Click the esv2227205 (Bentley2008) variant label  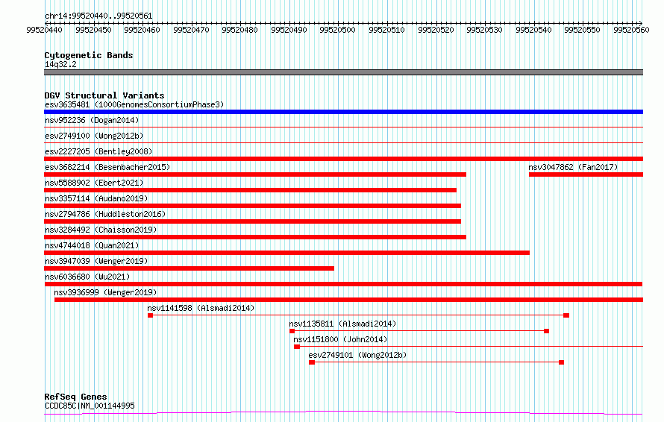(x=98, y=151)
